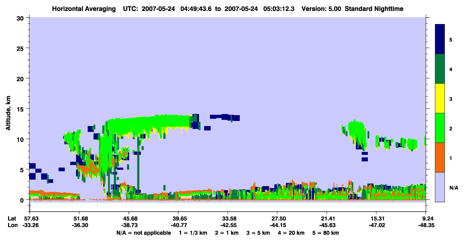Screen dimensions: 473x243
Task: Click the 30 tick label on altitude axis
Action: 21,18
